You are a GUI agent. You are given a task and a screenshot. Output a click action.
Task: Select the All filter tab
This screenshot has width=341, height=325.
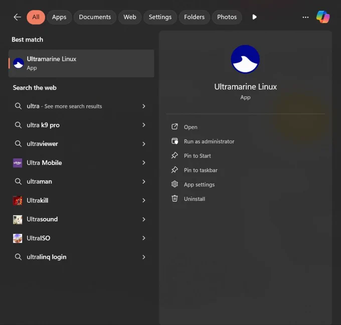[36, 17]
